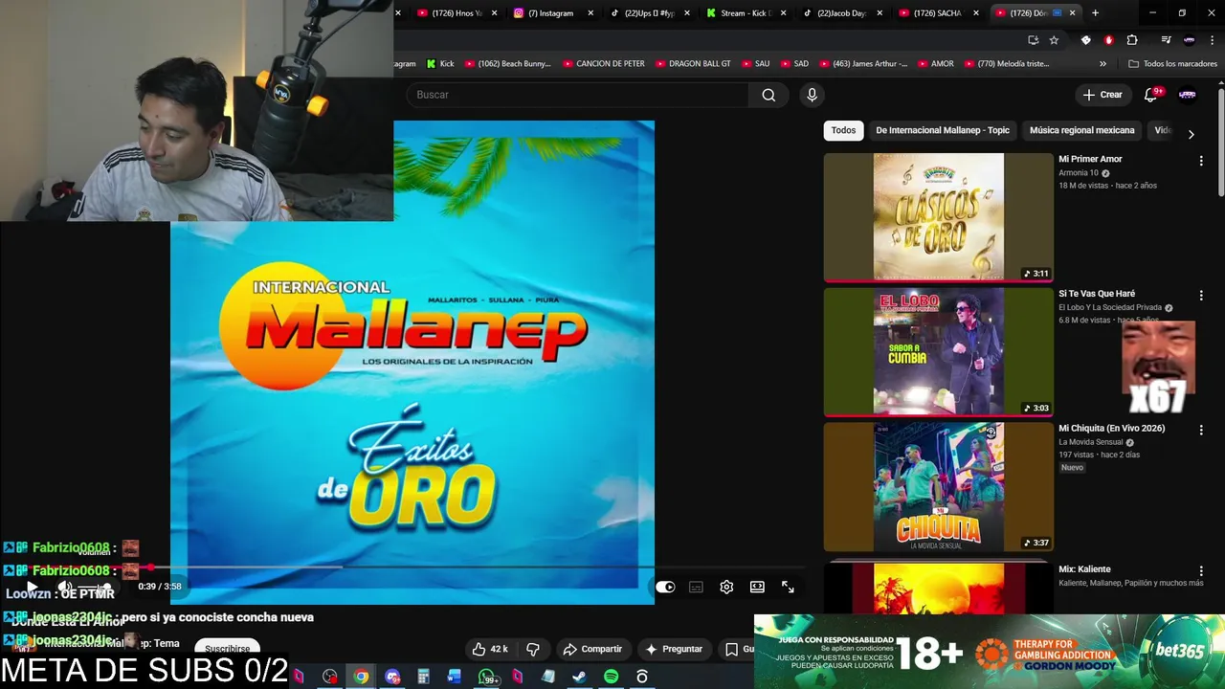The height and width of the screenshot is (689, 1225).
Task: Open Clásicos de Oro thumbnail video
Action: pos(939,217)
